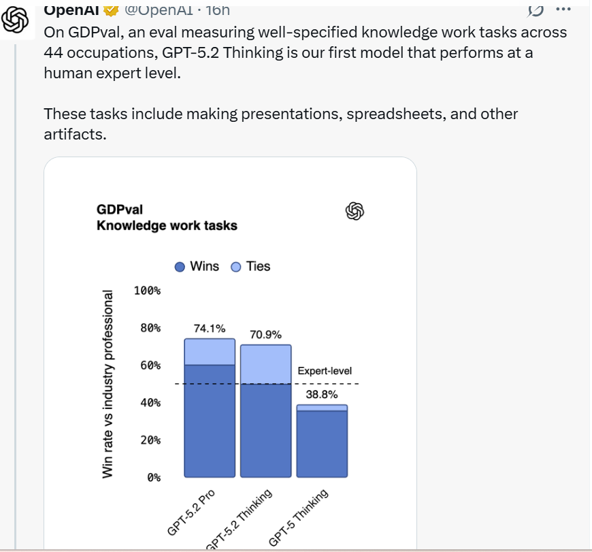Click the light blue Ties legend dot
This screenshot has width=592, height=552.
[x=236, y=267]
